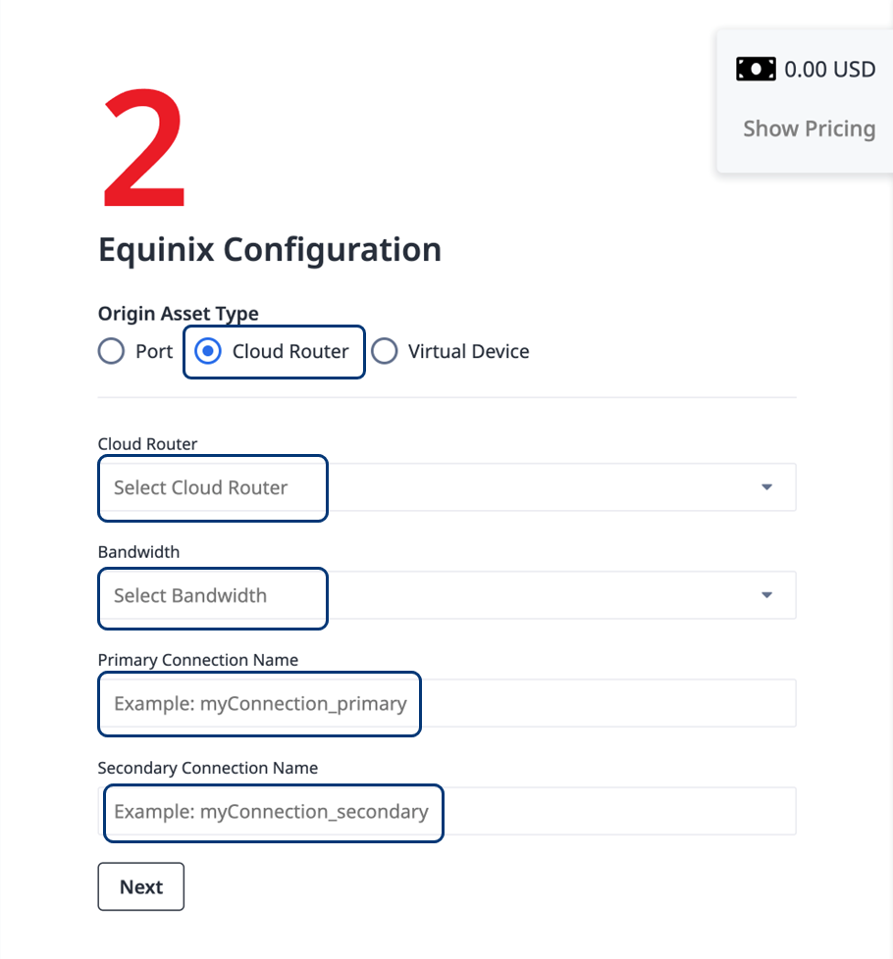The width and height of the screenshot is (893, 959).
Task: Click the Origin Asset Type label
Action: 179,313
